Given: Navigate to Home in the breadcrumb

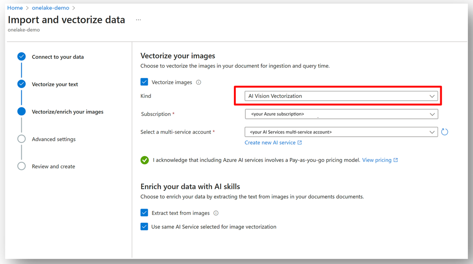Looking at the screenshot, I should (15, 8).
